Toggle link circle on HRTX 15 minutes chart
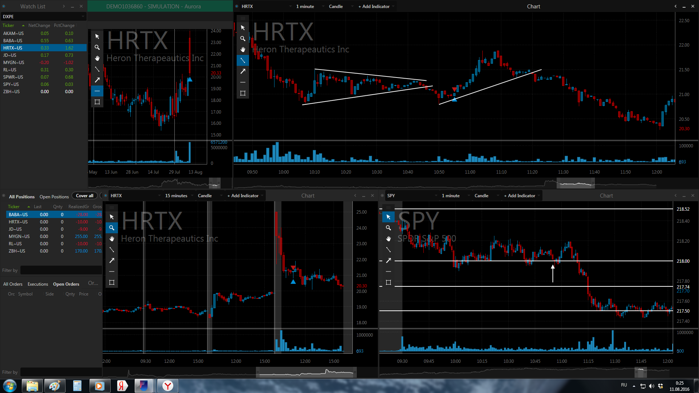The width and height of the screenshot is (699, 393). point(106,195)
